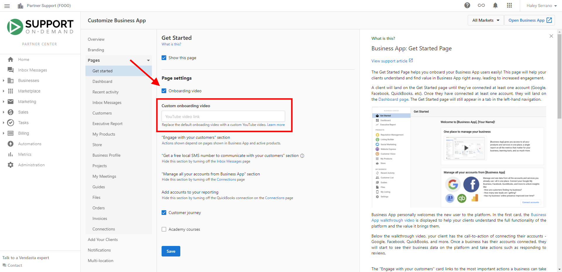Image resolution: width=562 pixels, height=272 pixels.
Task: Uncheck the Onboarding video checkbox
Action: 164,91
